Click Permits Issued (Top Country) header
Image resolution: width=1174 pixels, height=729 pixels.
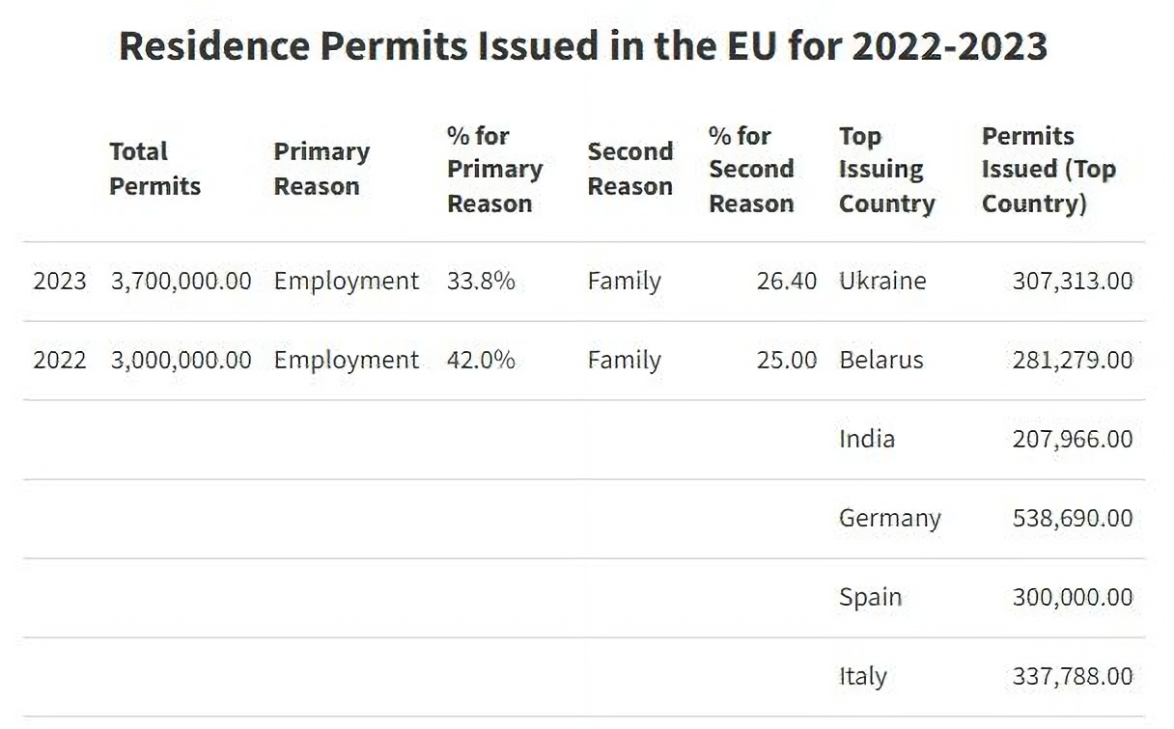click(1048, 169)
